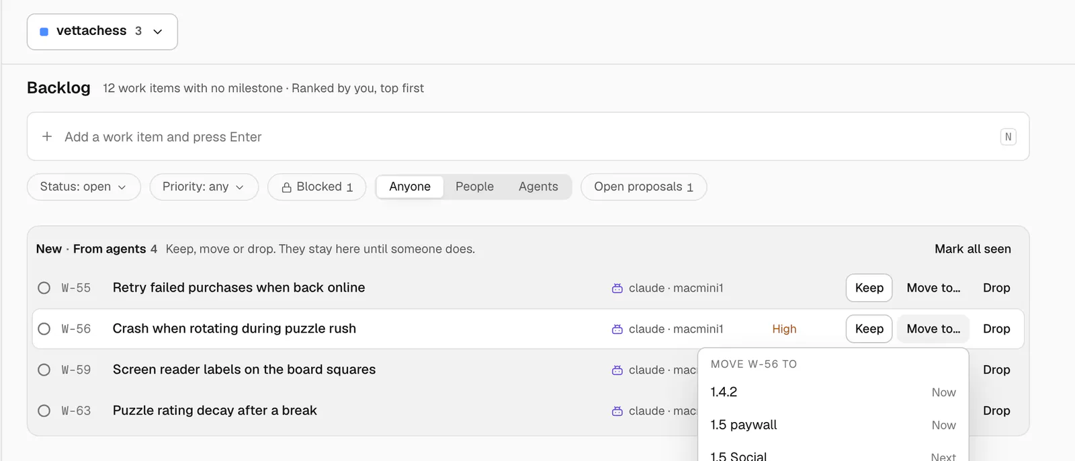The image size is (1075, 461).
Task: Select the Agents segment
Action: click(x=538, y=187)
